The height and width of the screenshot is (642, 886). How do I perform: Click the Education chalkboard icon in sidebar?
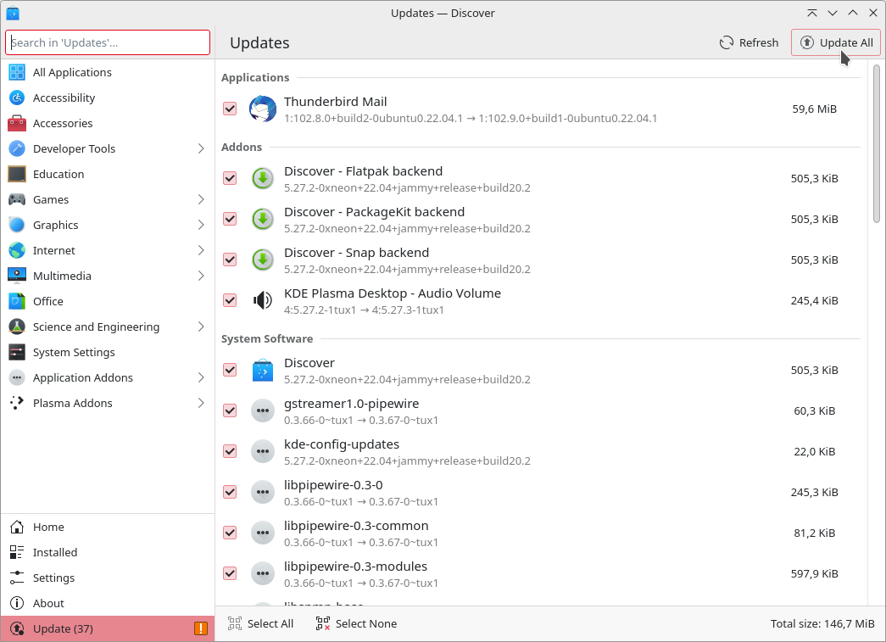[17, 175]
